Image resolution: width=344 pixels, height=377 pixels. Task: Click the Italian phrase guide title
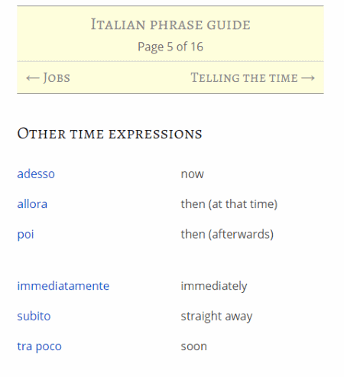(170, 24)
